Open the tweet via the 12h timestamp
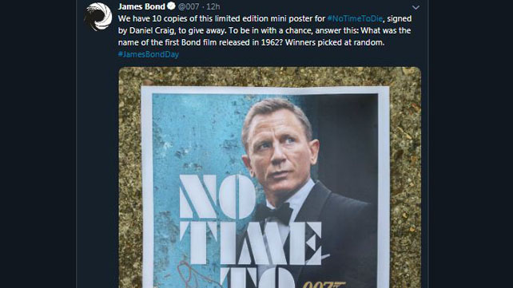Viewport: 513px width, 288px height. pyautogui.click(x=213, y=6)
